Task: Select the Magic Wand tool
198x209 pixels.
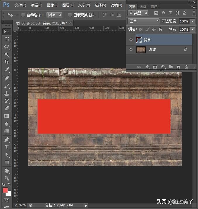Action: point(7,54)
